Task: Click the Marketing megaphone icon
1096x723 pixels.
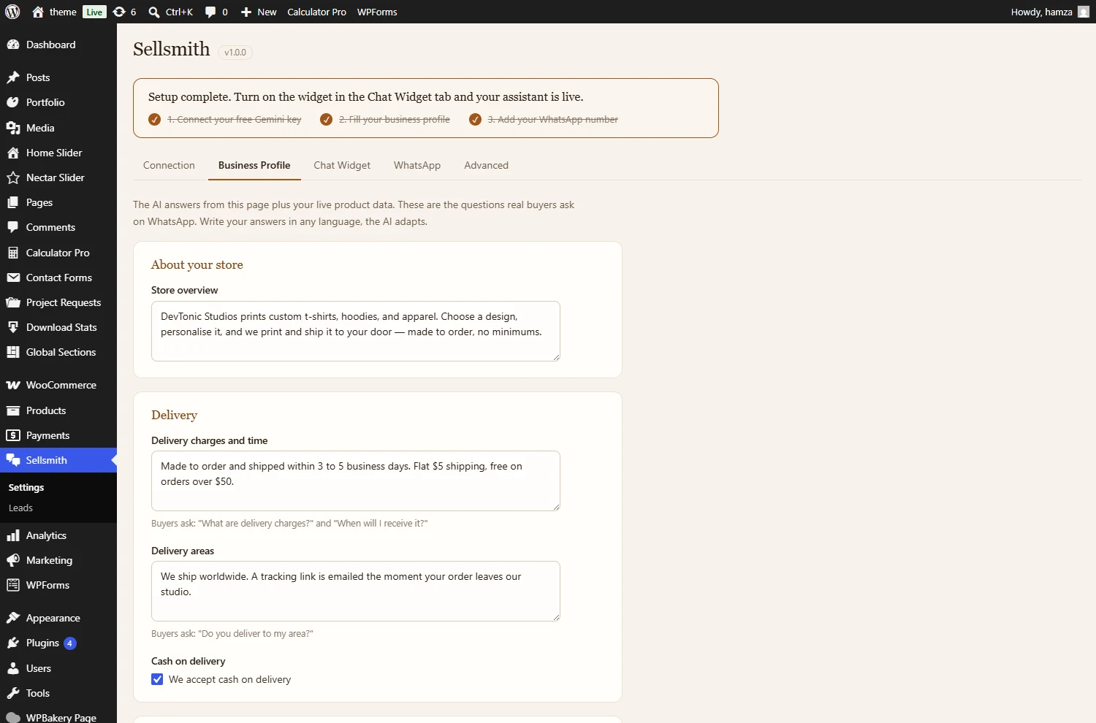Action: (13, 560)
